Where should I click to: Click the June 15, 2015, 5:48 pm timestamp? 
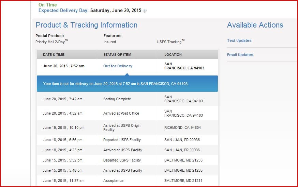[62, 170]
